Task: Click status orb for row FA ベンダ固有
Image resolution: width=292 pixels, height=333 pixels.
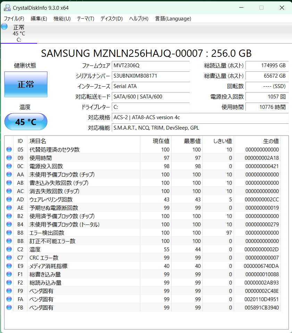Action: [9, 299]
